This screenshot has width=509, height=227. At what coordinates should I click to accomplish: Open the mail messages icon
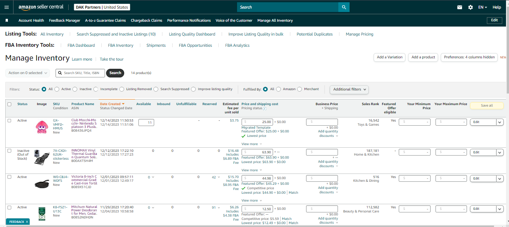pyautogui.click(x=459, y=7)
